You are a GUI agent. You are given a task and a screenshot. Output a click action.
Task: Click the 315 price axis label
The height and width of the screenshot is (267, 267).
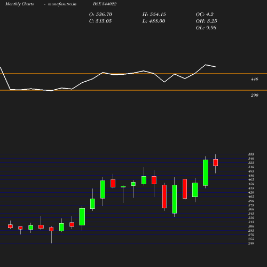251,222
